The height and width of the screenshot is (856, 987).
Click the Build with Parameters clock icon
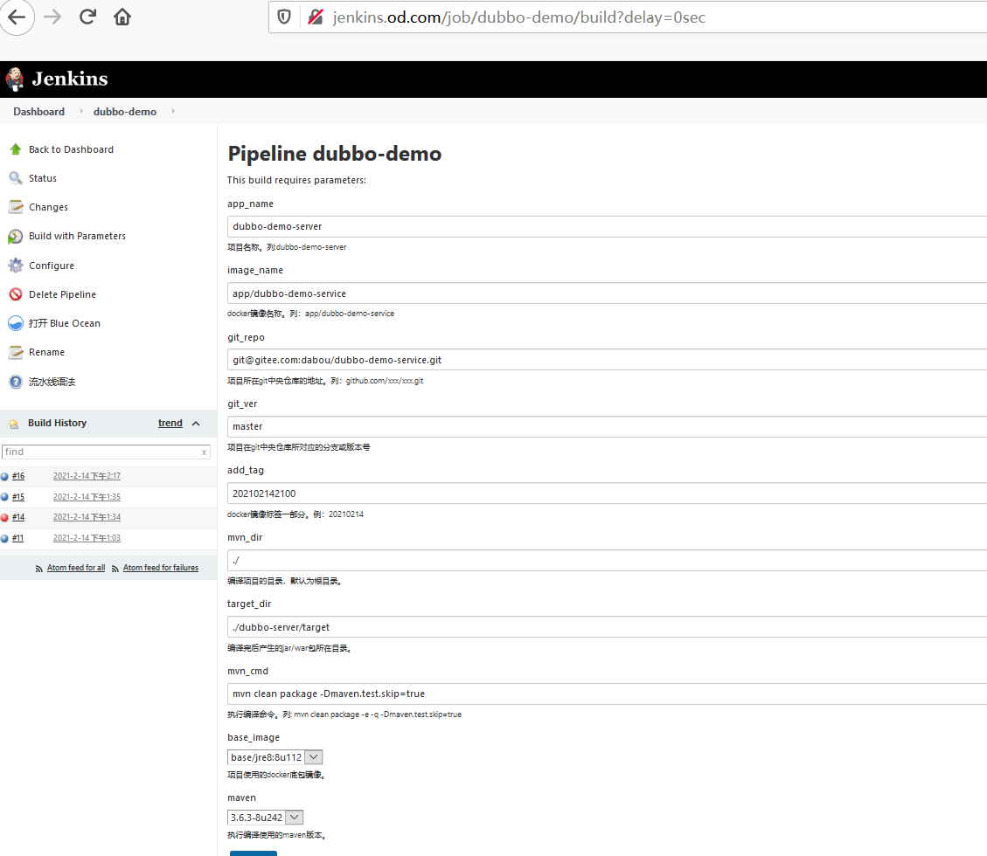point(16,237)
